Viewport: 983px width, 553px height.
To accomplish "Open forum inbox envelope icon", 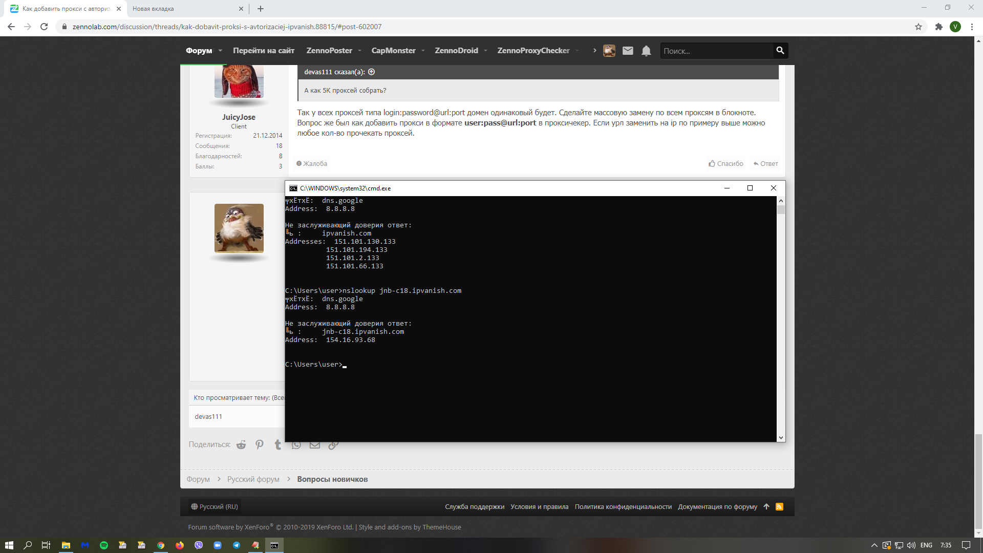I will pyautogui.click(x=628, y=51).
